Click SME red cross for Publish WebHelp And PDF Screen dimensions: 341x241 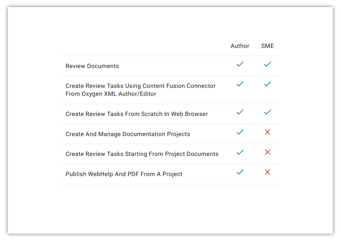click(267, 172)
